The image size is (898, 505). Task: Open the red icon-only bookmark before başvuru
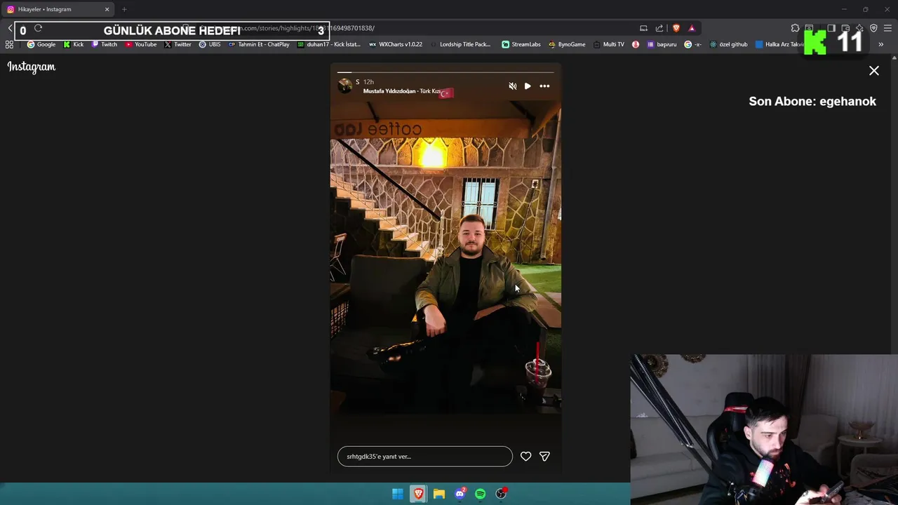pyautogui.click(x=636, y=44)
